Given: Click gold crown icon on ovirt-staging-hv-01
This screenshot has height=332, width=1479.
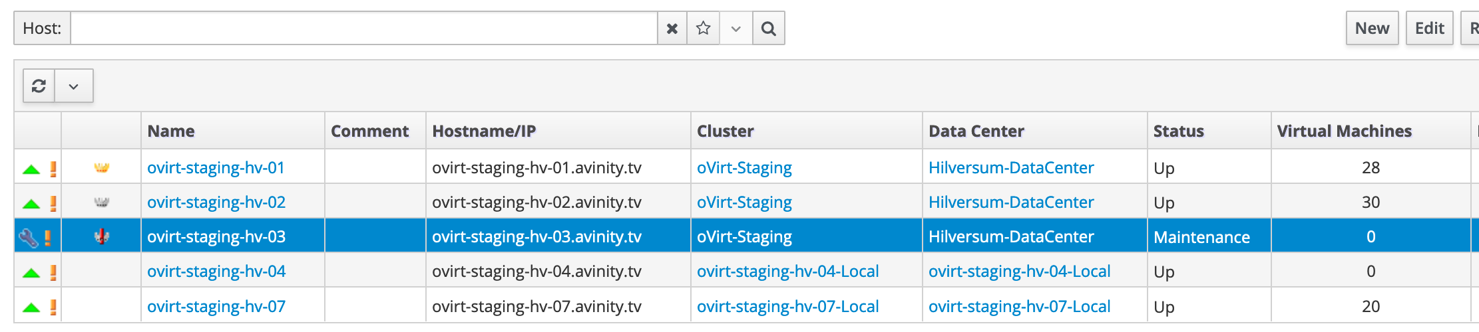Looking at the screenshot, I should [x=101, y=168].
